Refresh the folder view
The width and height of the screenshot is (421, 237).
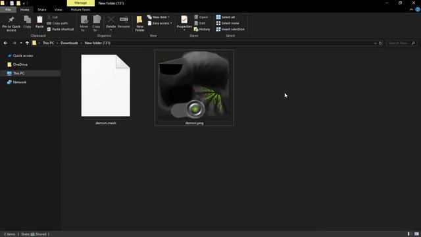point(380,43)
